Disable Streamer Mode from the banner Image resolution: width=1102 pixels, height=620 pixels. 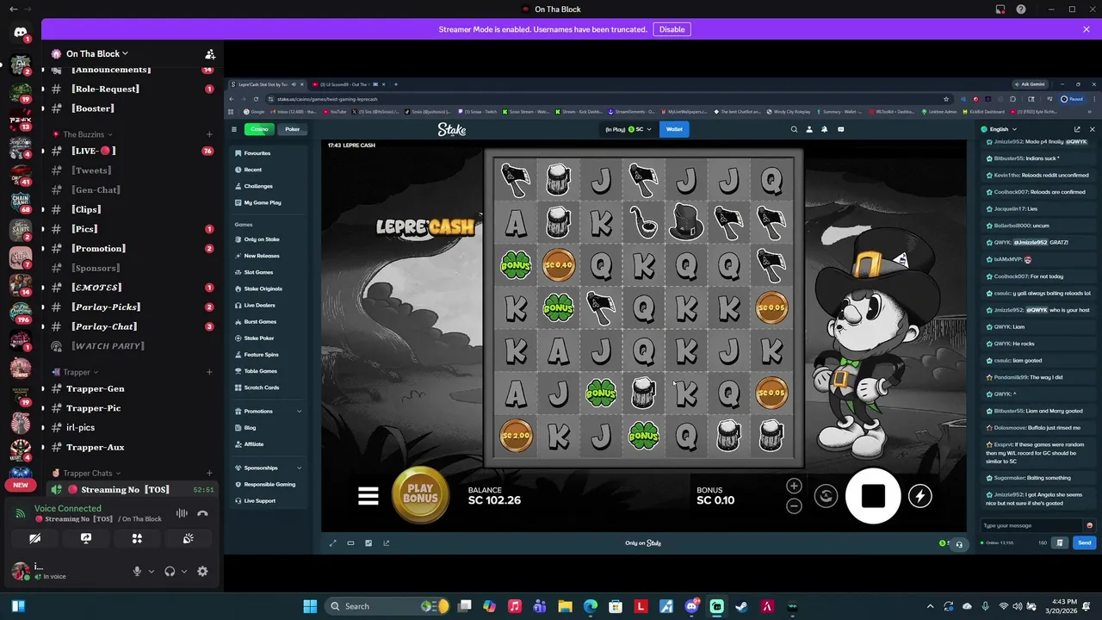coord(672,29)
